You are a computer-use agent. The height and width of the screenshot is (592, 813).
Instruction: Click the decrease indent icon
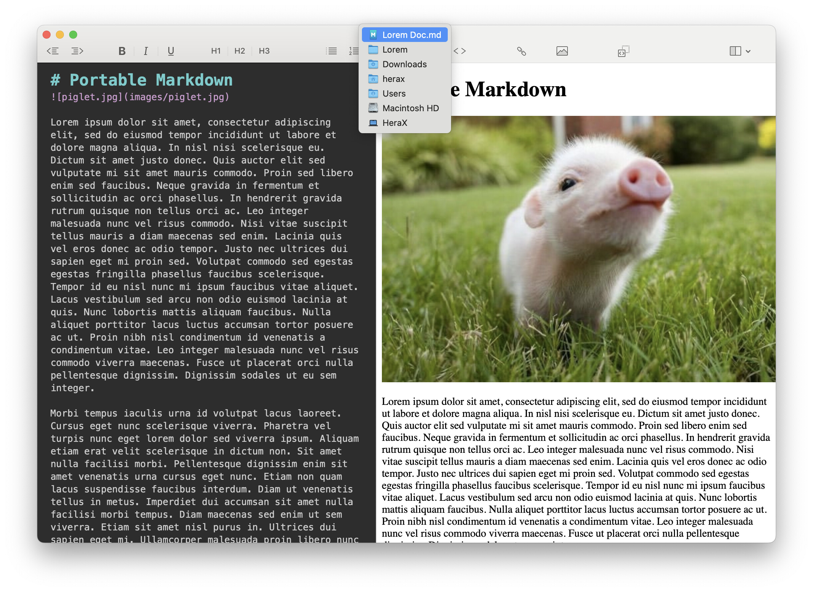click(53, 51)
